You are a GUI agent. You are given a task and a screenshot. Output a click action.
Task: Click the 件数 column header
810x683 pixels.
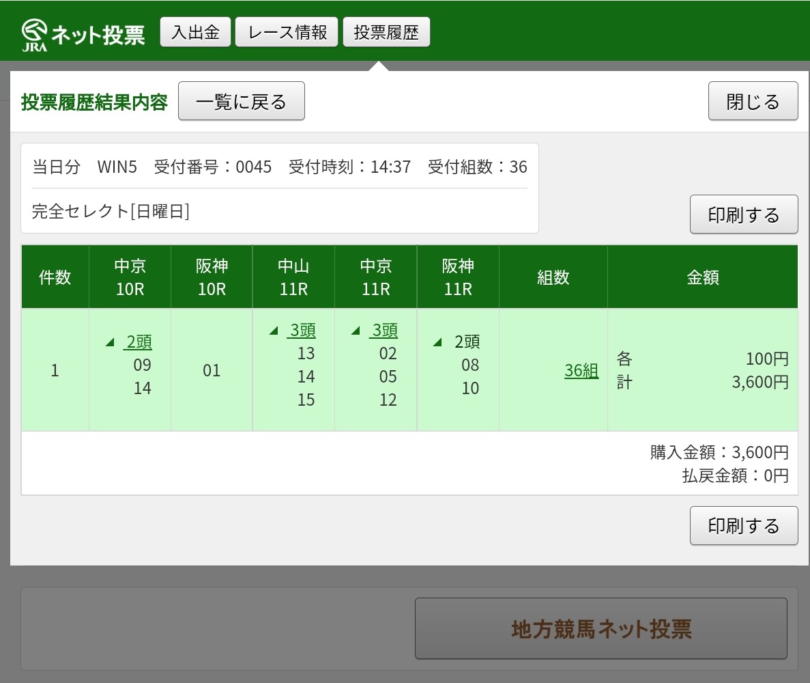[55, 277]
